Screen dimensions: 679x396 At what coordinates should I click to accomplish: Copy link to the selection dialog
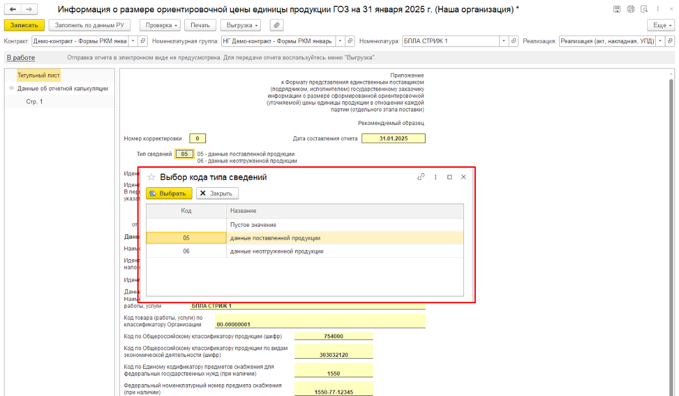(x=420, y=177)
